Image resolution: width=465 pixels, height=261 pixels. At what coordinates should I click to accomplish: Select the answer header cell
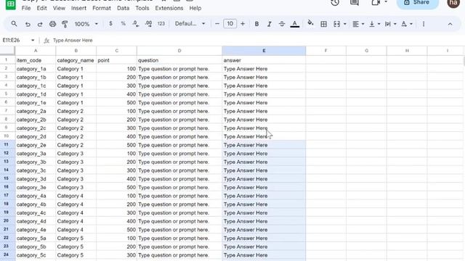pyautogui.click(x=264, y=60)
